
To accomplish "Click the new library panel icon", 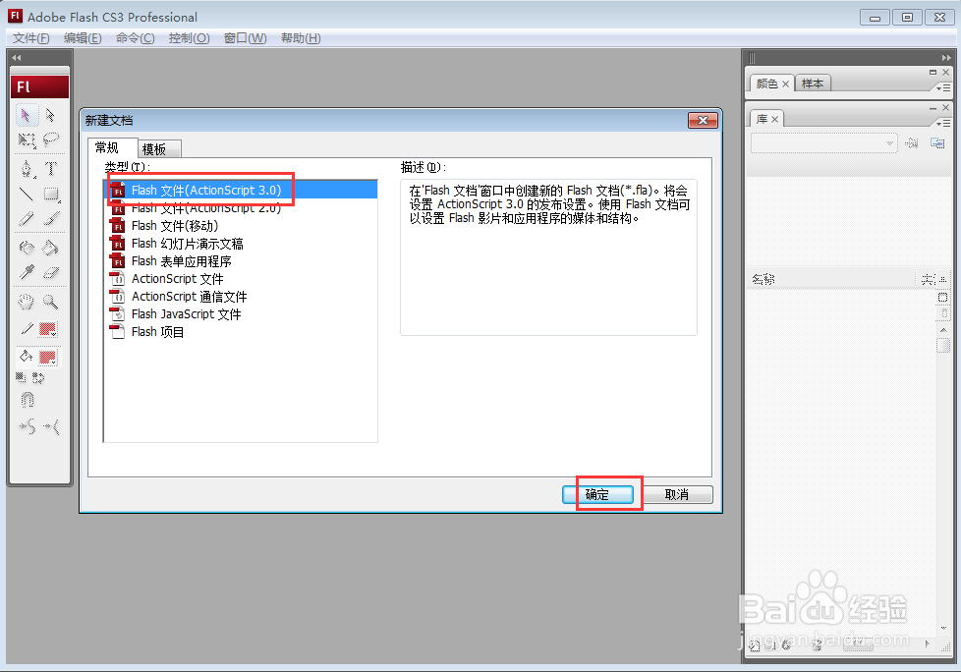I will click(x=937, y=143).
